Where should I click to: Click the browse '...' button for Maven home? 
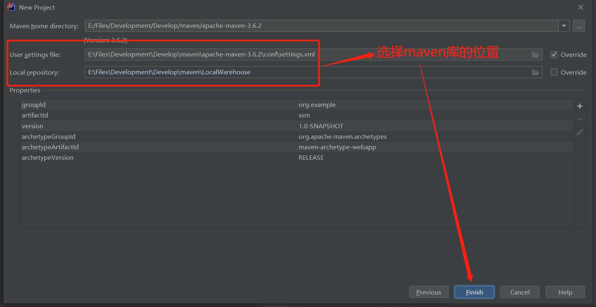579,26
